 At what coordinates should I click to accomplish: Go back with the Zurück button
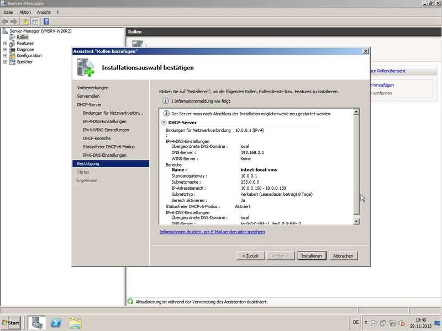[250, 256]
